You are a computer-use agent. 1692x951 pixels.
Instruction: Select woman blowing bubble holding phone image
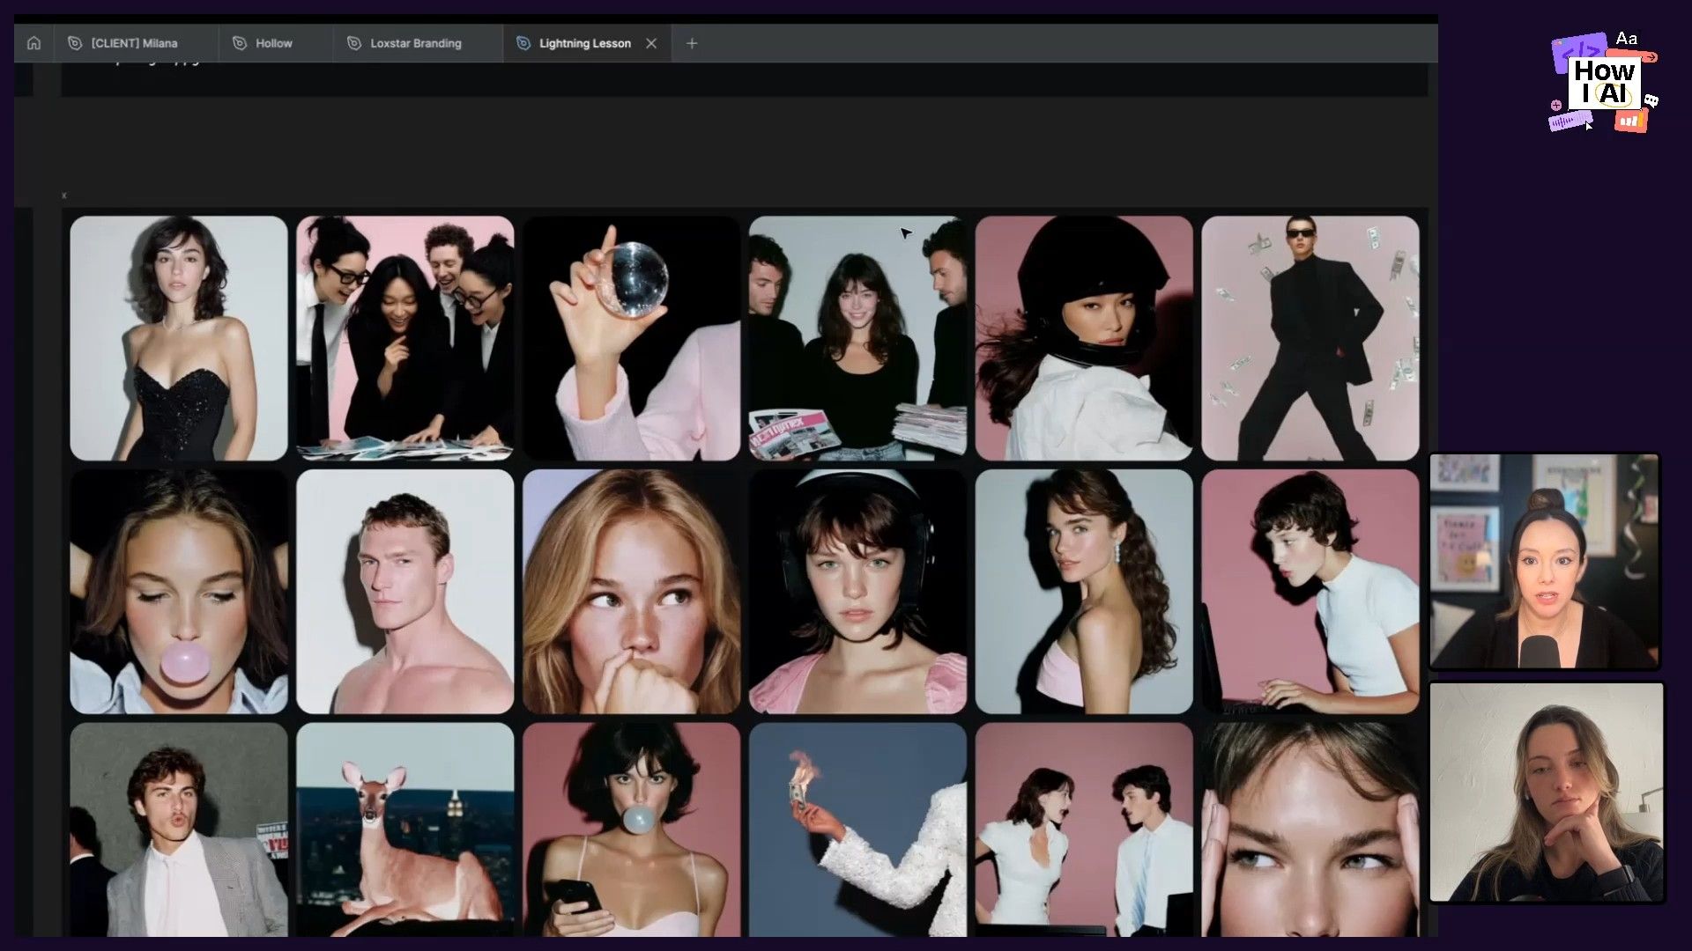[632, 829]
